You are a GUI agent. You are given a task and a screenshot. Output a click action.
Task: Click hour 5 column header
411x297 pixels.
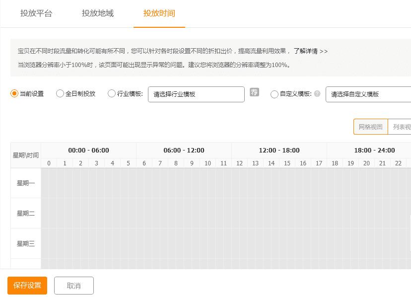point(128,163)
